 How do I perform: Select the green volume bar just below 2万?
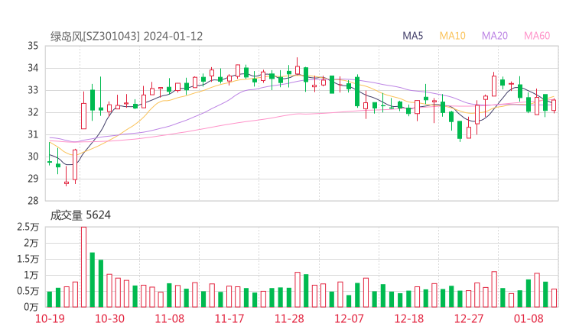[x=93, y=280]
